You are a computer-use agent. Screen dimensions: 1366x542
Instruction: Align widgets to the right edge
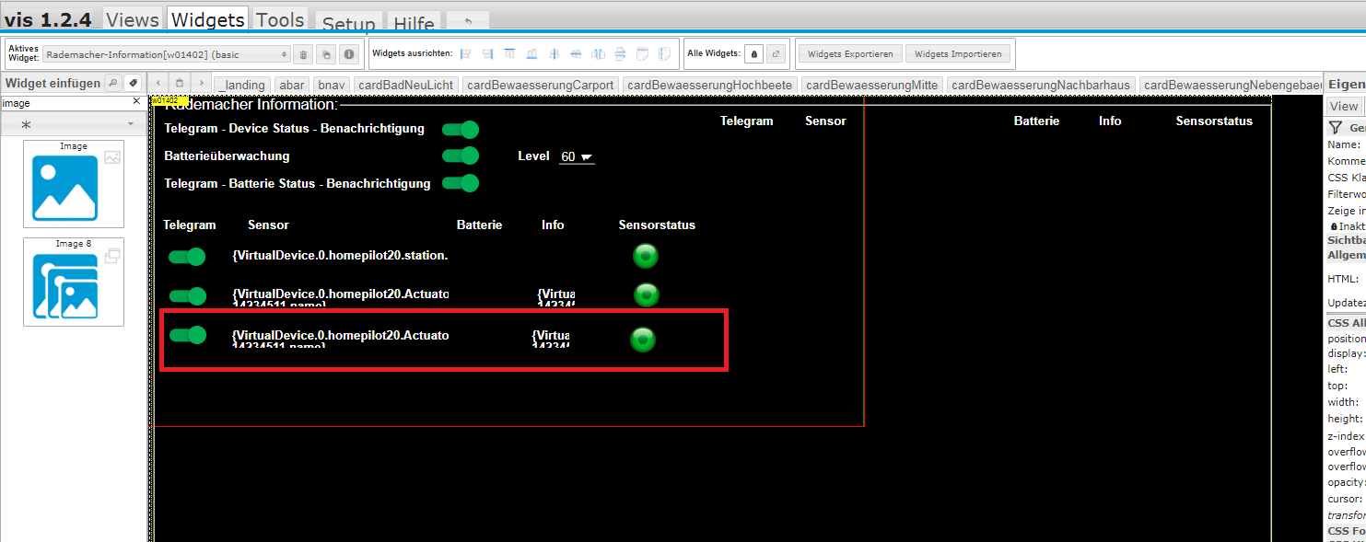pos(487,53)
